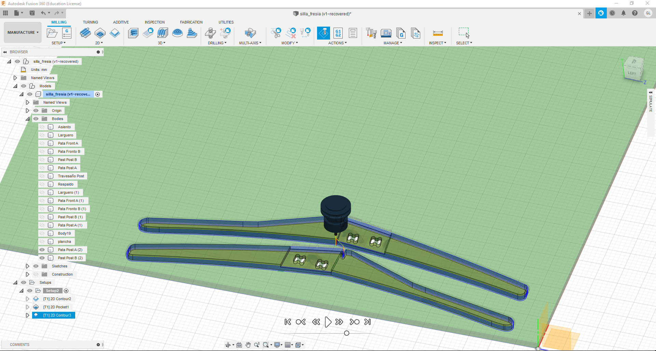Select the 2D Pocket tool
The image size is (656, 351).
point(100,33)
